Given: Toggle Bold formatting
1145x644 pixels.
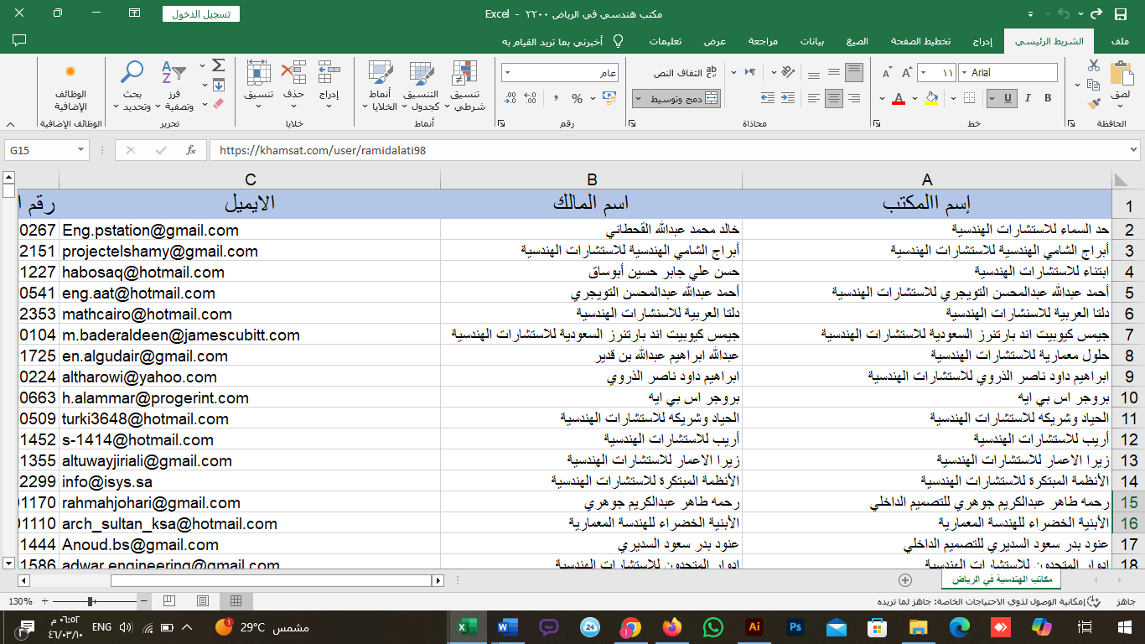Looking at the screenshot, I should (x=1048, y=98).
